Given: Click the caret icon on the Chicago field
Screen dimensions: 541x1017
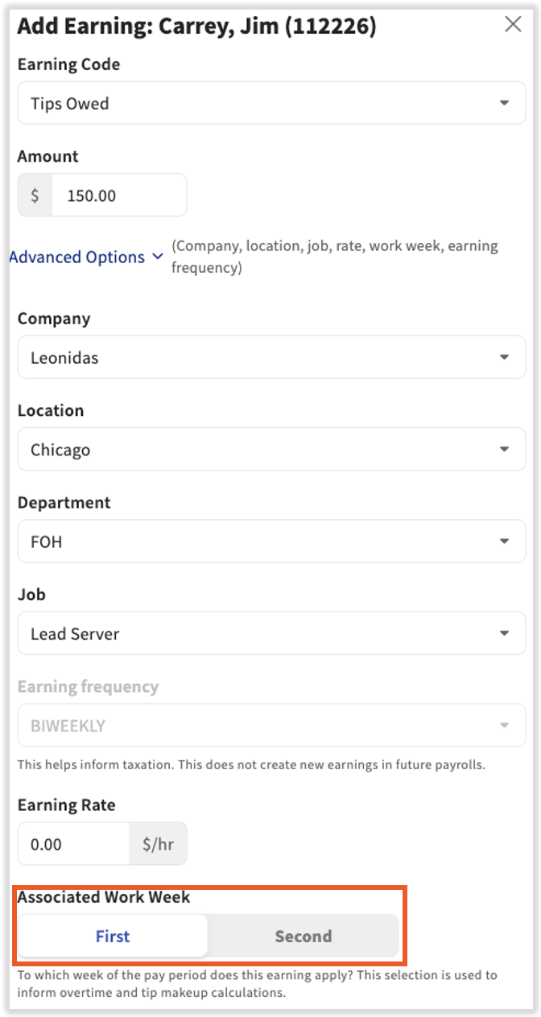Looking at the screenshot, I should click(x=506, y=449).
